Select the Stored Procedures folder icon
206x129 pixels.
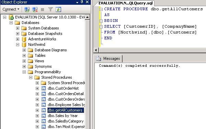click(37, 78)
